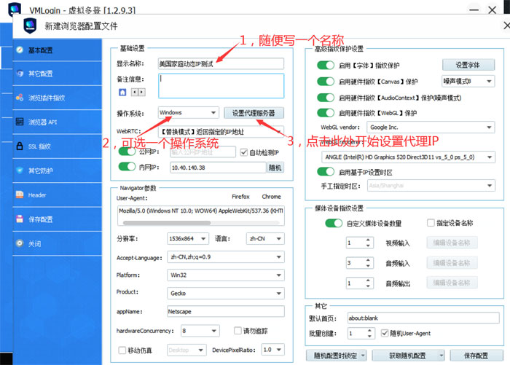The width and height of the screenshot is (510, 365).
Task: Open the 分辨率 1536x864 dropdown
Action: (188, 238)
